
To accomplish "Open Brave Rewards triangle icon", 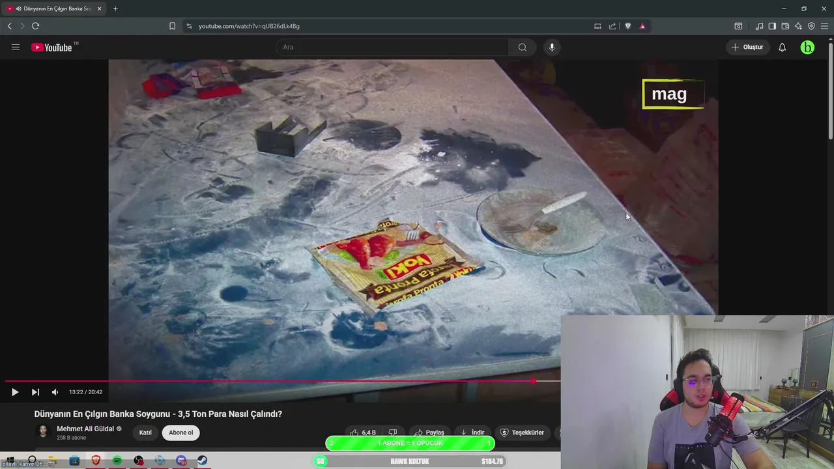I will [x=642, y=26].
